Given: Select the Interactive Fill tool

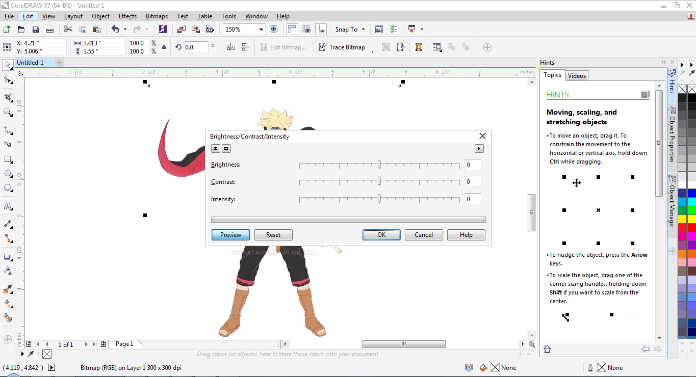Looking at the screenshot, I should tap(8, 303).
